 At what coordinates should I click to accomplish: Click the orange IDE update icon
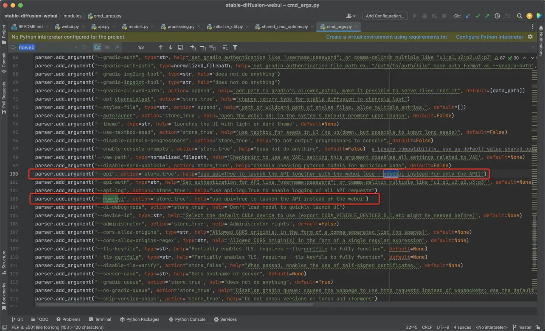click(529, 16)
